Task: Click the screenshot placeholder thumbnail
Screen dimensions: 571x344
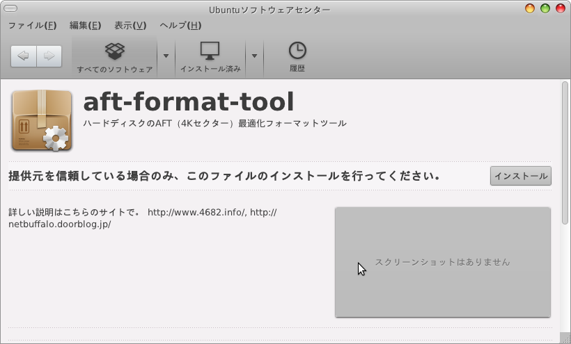Action: click(x=443, y=262)
